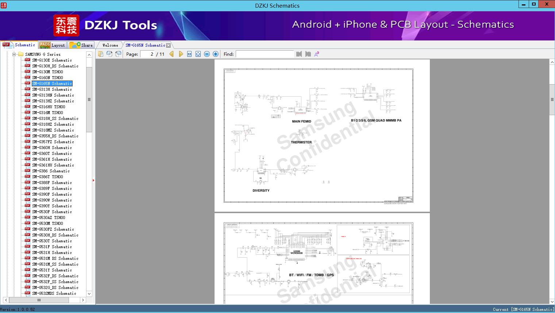Find previous match icon
Image resolution: width=555 pixels, height=313 pixels.
click(299, 54)
